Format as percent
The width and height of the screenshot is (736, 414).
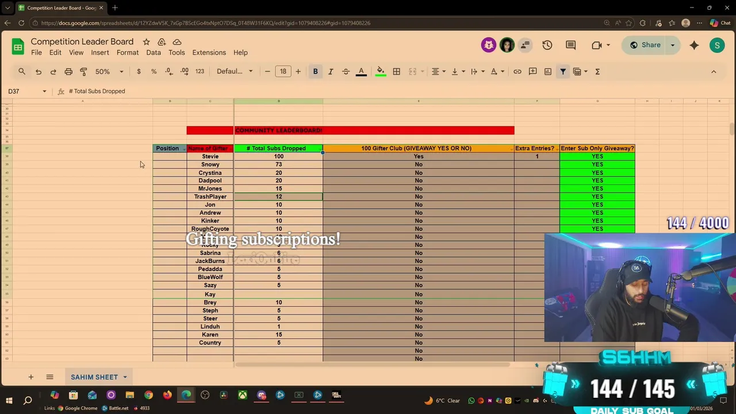tap(154, 71)
